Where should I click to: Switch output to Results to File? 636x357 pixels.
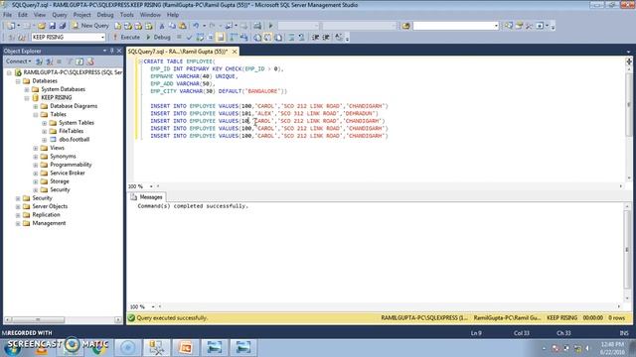pos(278,37)
